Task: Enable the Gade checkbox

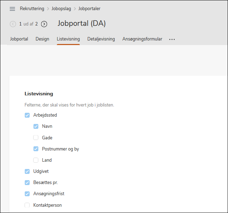Action: point(36,138)
